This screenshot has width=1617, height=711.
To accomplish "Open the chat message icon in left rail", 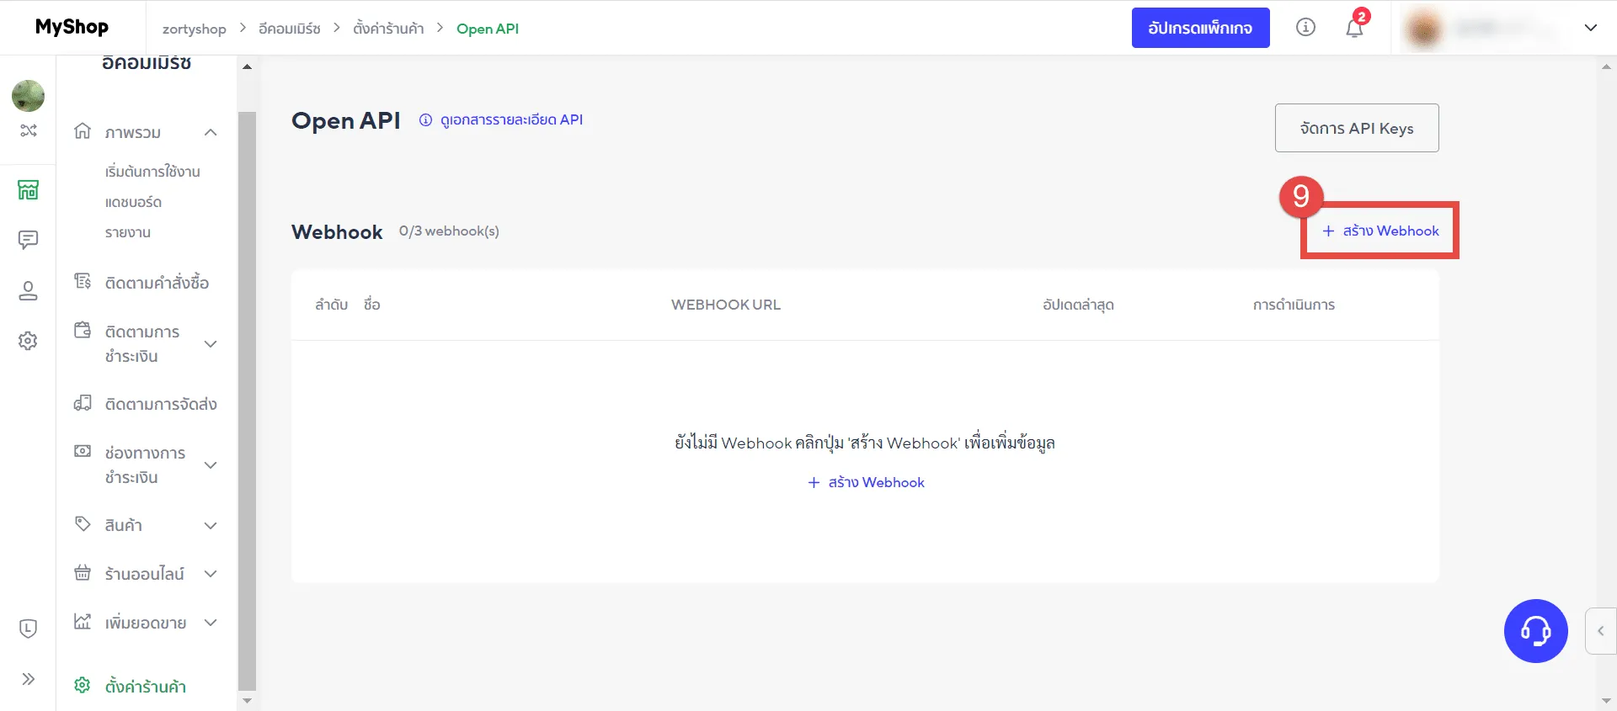I will click(28, 241).
